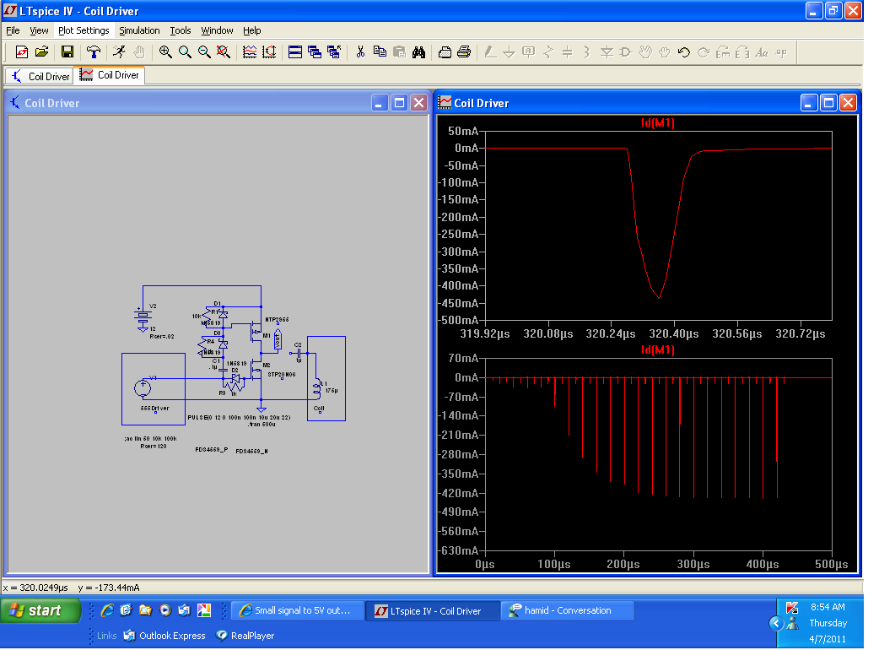Click the scissors Cut icon
The width and height of the screenshot is (879, 650).
tap(360, 52)
